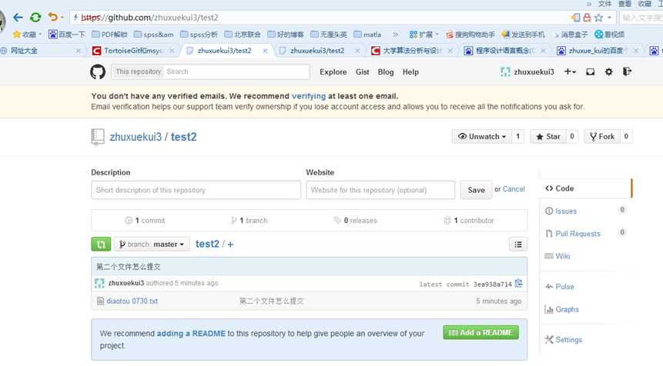Expand branch master selector
The height and width of the screenshot is (366, 663).
point(152,244)
